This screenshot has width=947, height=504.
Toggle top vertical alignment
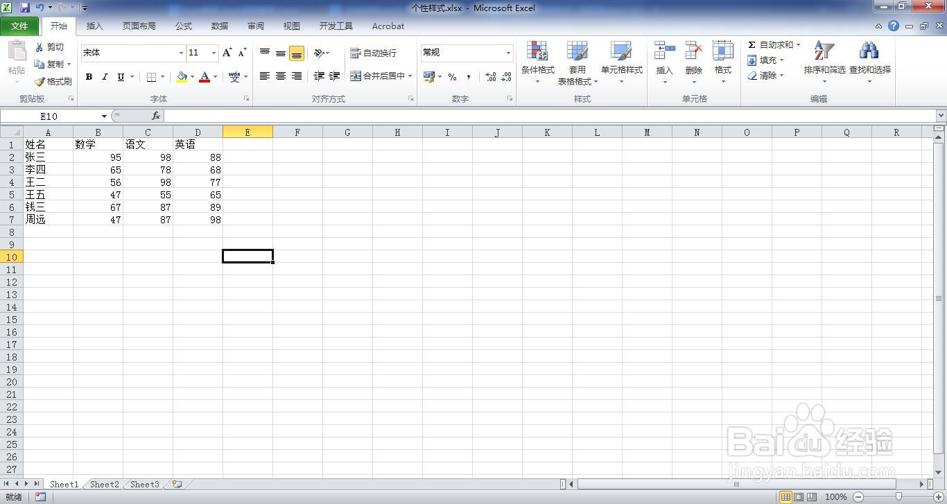click(265, 53)
